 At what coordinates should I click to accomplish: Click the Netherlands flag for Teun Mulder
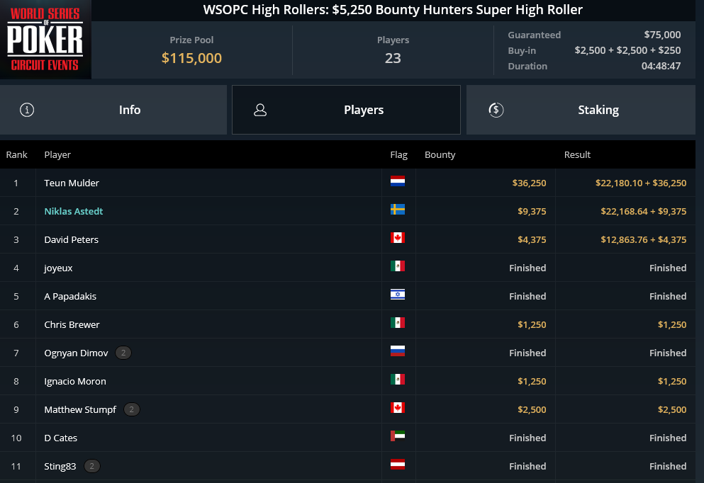pos(397,181)
